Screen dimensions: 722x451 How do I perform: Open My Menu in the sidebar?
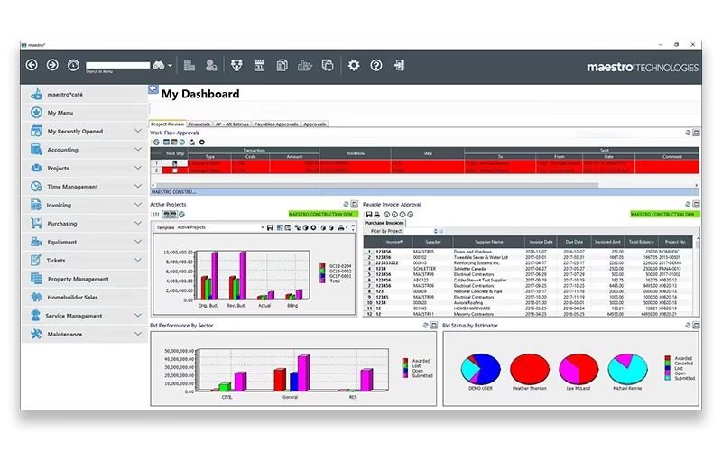85,113
